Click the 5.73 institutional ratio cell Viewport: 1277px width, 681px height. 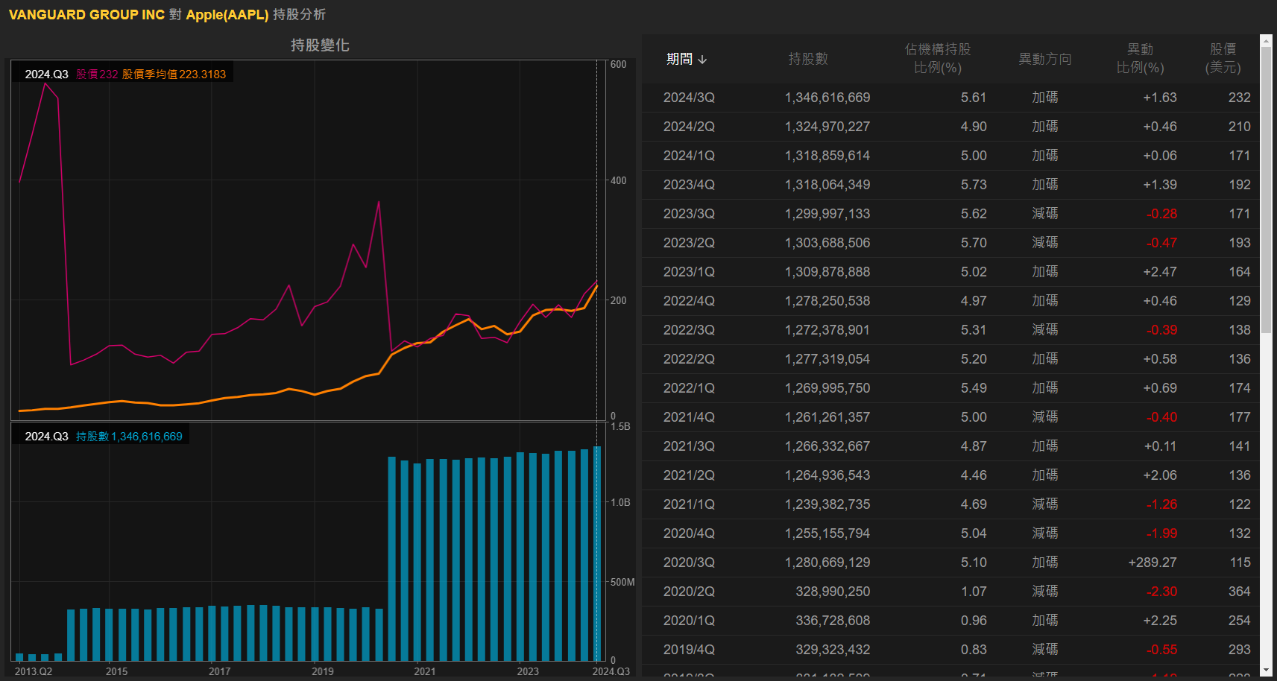pos(974,185)
